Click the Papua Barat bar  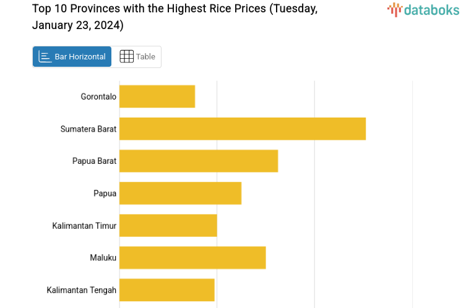(x=198, y=161)
